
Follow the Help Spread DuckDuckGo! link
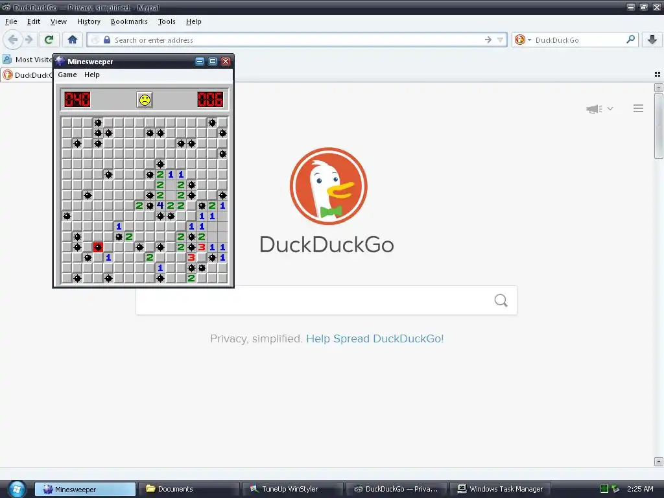click(375, 338)
